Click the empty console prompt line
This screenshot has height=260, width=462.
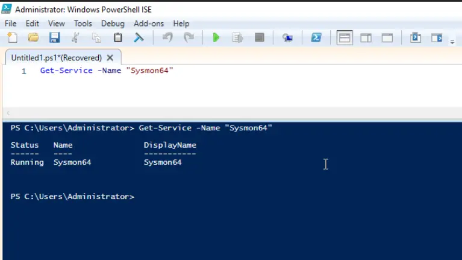pyautogui.click(x=72, y=197)
